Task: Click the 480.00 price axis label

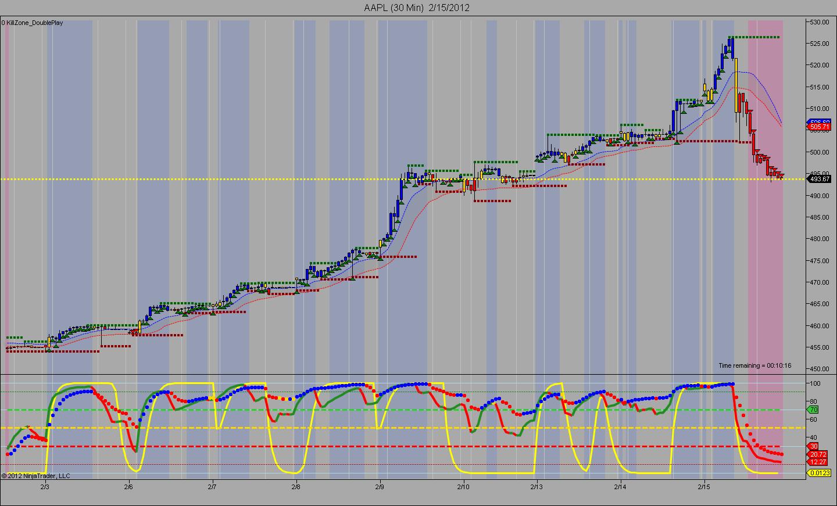Action: click(818, 239)
